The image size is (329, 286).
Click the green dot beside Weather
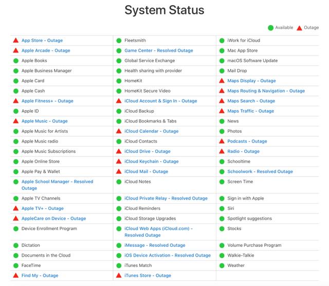click(222, 266)
